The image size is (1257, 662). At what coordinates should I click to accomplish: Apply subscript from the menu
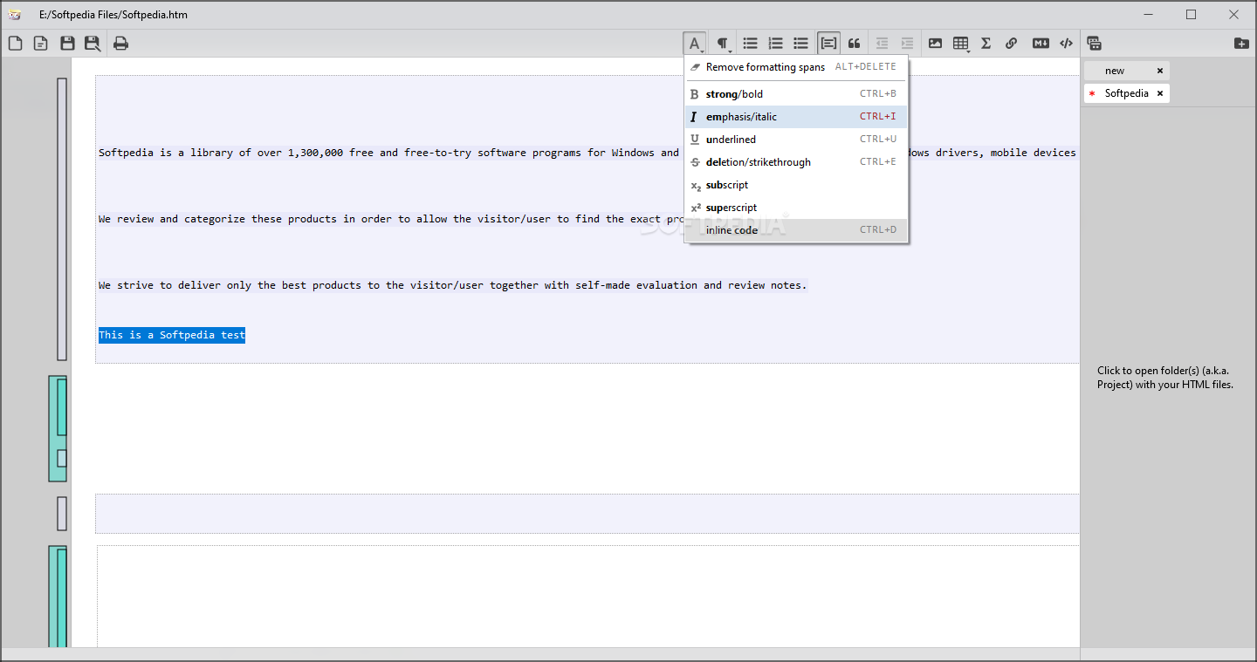coord(796,185)
